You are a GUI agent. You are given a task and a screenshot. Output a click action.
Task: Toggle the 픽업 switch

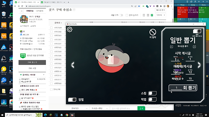pyautogui.click(x=152, y=100)
